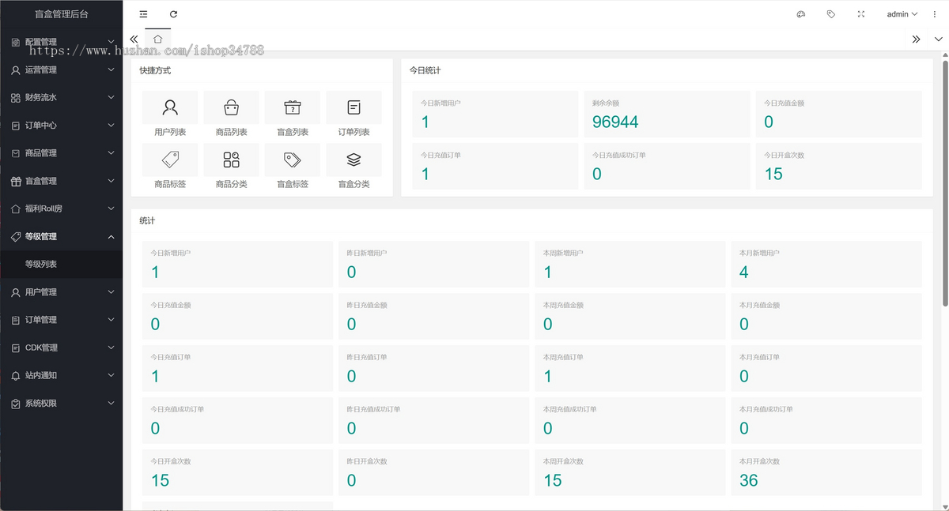The height and width of the screenshot is (511, 949).
Task: Click the 今日统计 panel heading
Action: [x=425, y=70]
